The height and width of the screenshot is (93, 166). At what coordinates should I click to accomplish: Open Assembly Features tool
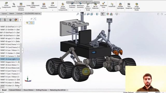72,5
